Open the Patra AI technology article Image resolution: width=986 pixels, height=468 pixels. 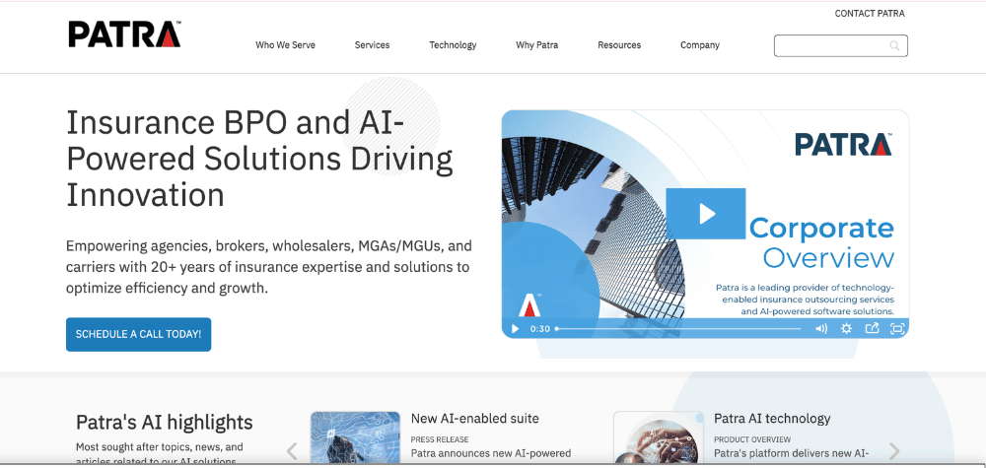772,419
